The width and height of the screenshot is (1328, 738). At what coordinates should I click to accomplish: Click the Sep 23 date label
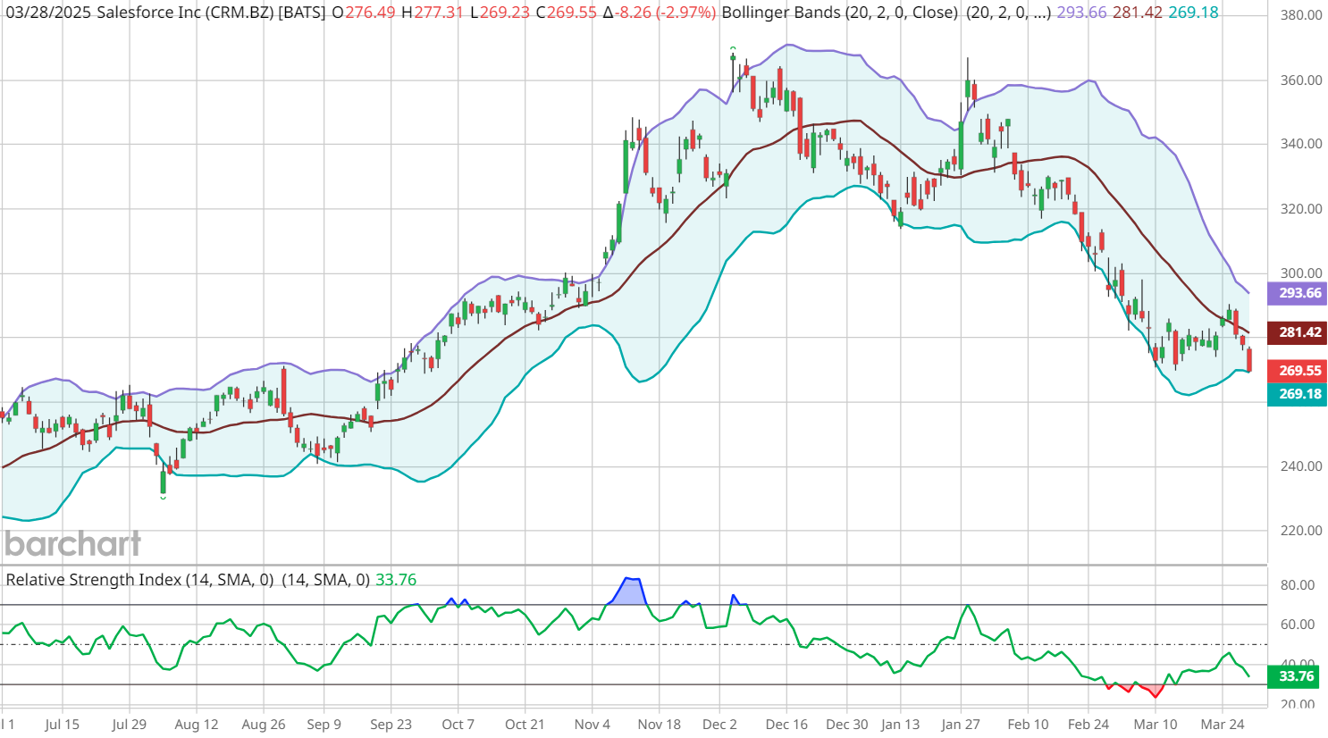[391, 725]
